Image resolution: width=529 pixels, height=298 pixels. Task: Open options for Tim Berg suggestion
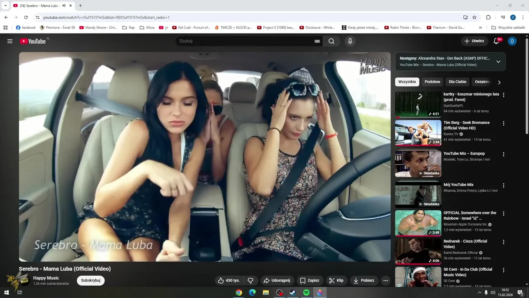pos(503,123)
